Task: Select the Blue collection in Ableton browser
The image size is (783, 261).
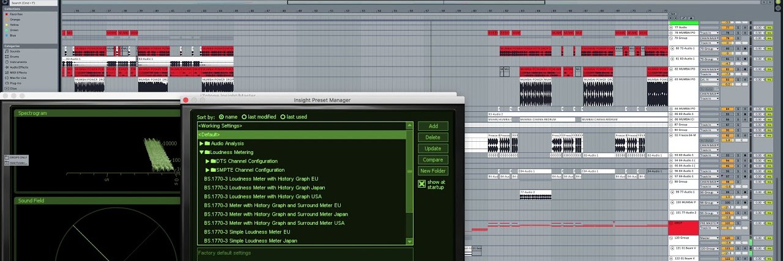Action: pos(13,35)
